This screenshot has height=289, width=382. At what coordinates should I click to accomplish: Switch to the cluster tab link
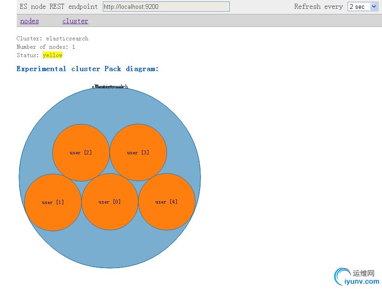[75, 21]
